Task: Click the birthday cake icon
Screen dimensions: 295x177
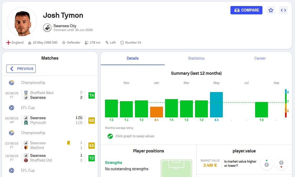Action: [30, 43]
